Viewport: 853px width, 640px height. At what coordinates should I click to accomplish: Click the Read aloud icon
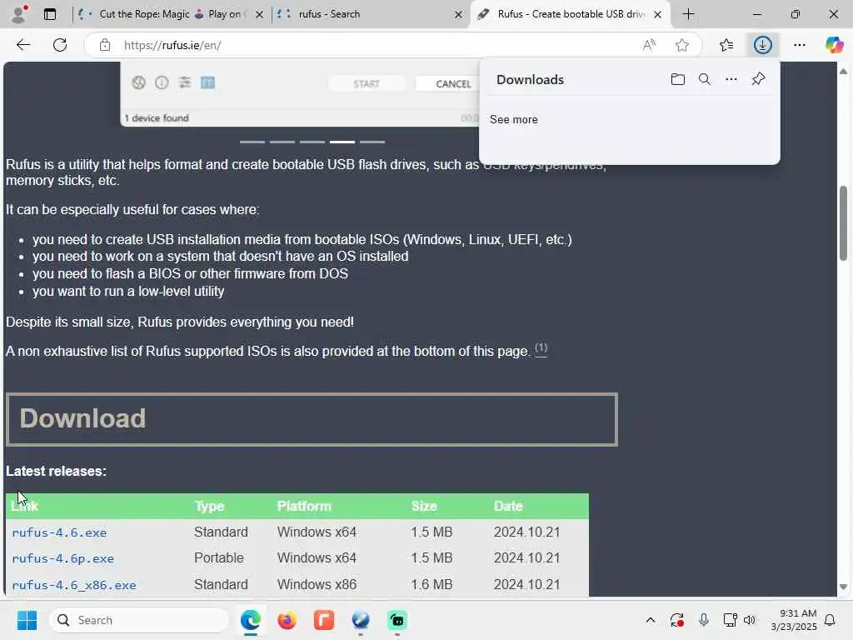pos(649,45)
